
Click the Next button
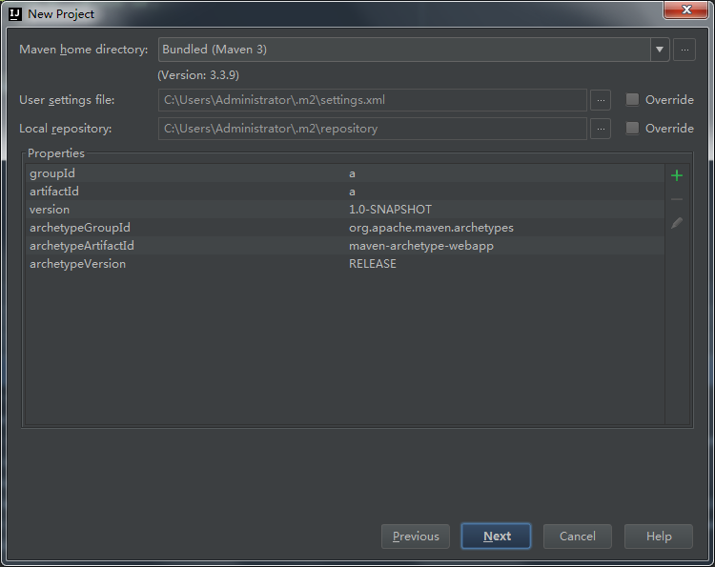point(496,536)
